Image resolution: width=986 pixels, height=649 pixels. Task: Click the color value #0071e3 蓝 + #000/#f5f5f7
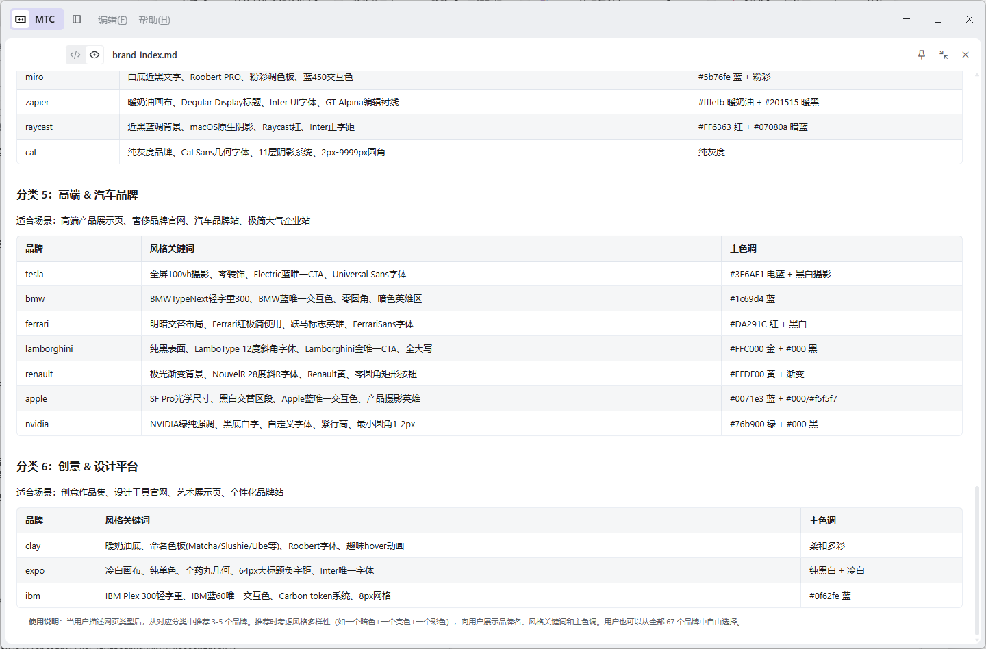(783, 399)
